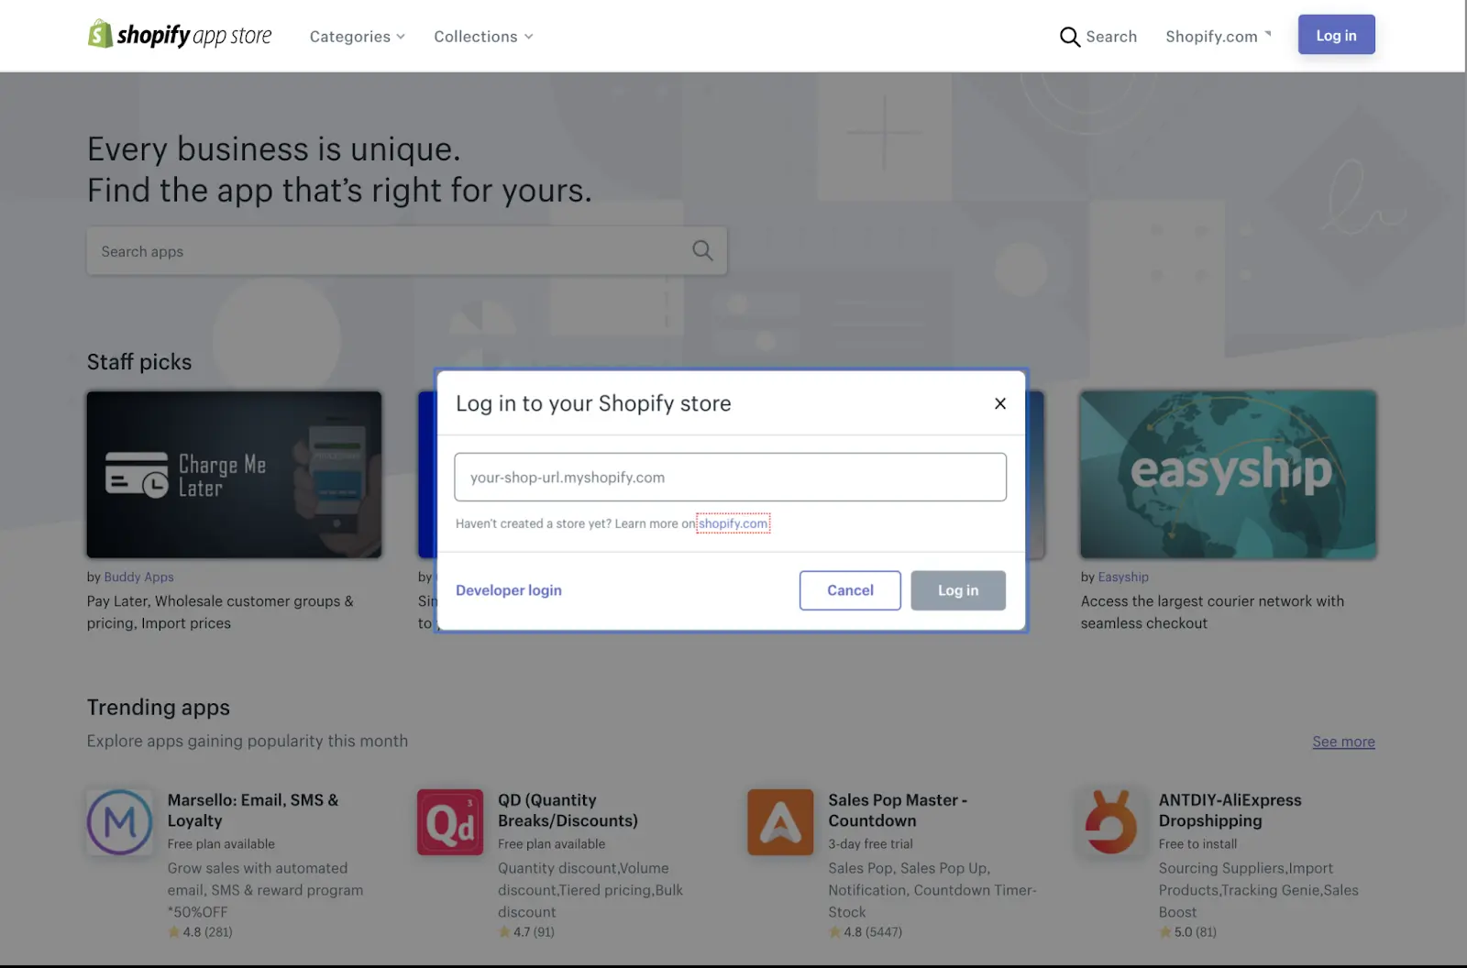
Task: Click the Developer login link
Action: click(x=509, y=590)
